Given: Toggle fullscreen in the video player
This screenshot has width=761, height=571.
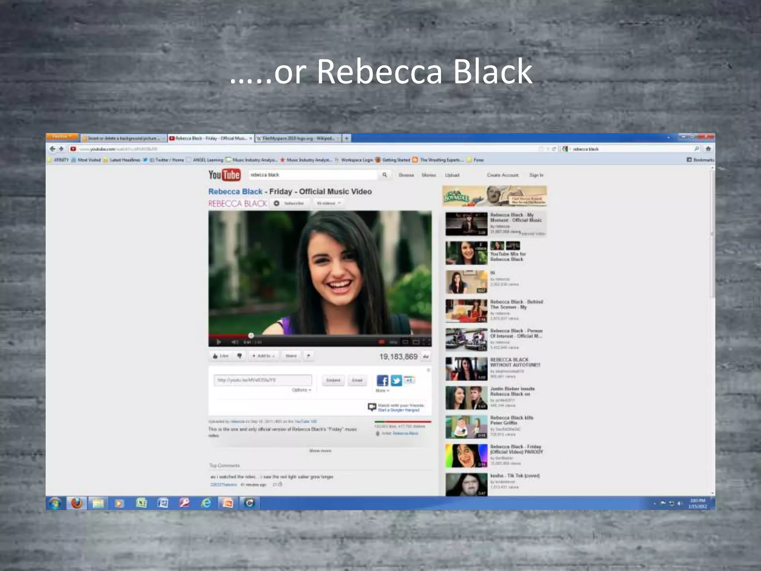Looking at the screenshot, I should (x=427, y=342).
